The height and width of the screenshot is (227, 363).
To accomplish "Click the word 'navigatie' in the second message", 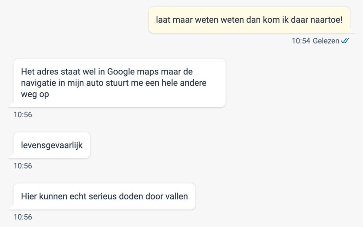I will click(x=38, y=83).
